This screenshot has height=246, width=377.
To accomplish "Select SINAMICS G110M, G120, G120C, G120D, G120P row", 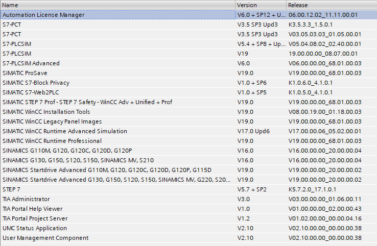I will (x=188, y=151).
